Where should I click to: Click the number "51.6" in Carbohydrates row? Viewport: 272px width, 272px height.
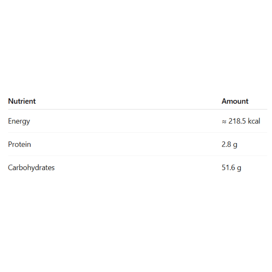pos(228,168)
